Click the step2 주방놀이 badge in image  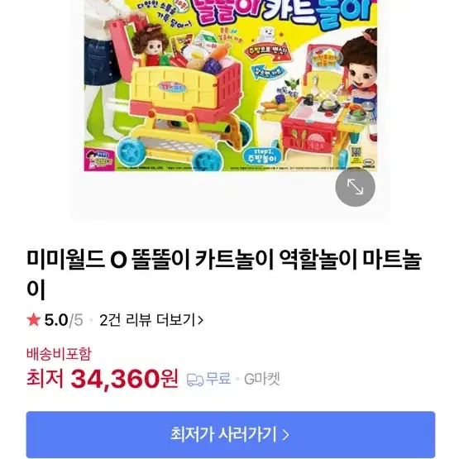pyautogui.click(x=261, y=155)
